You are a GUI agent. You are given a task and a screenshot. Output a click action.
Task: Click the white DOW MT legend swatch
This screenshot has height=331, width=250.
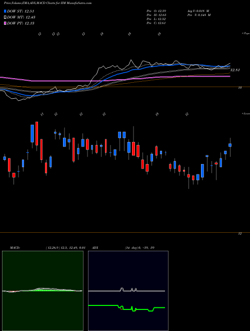point(5,18)
